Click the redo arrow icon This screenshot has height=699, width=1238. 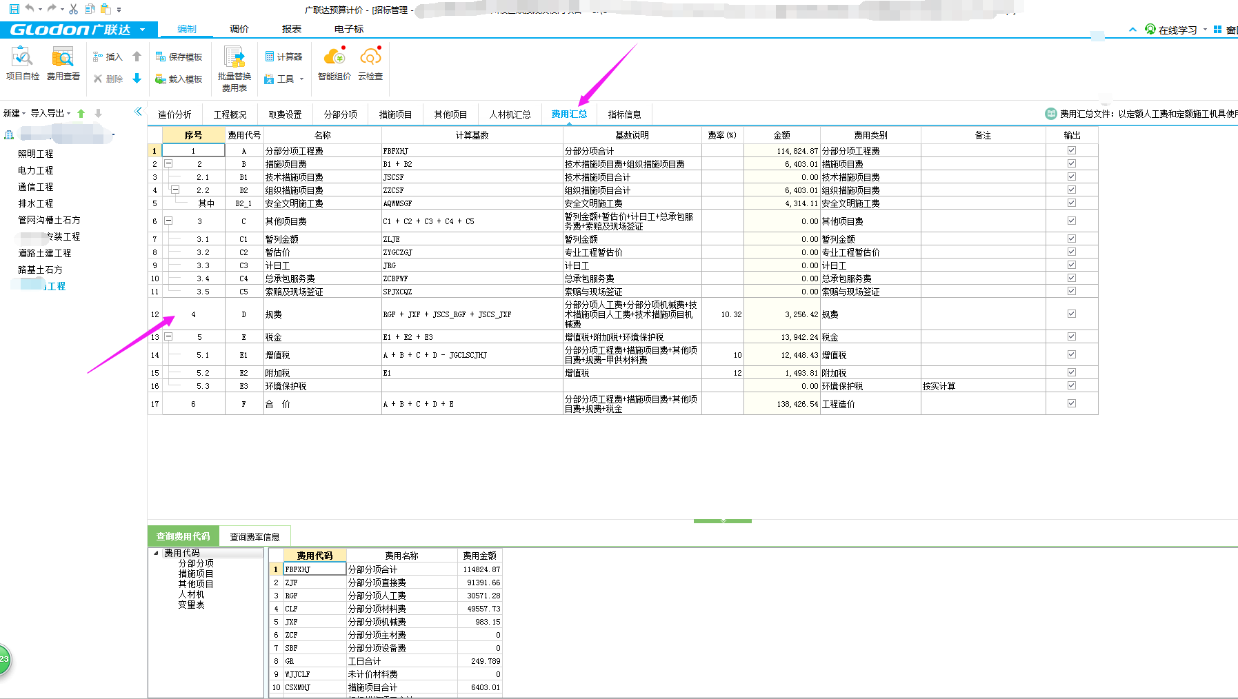pos(52,9)
